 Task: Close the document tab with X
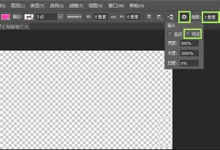coord(26,27)
